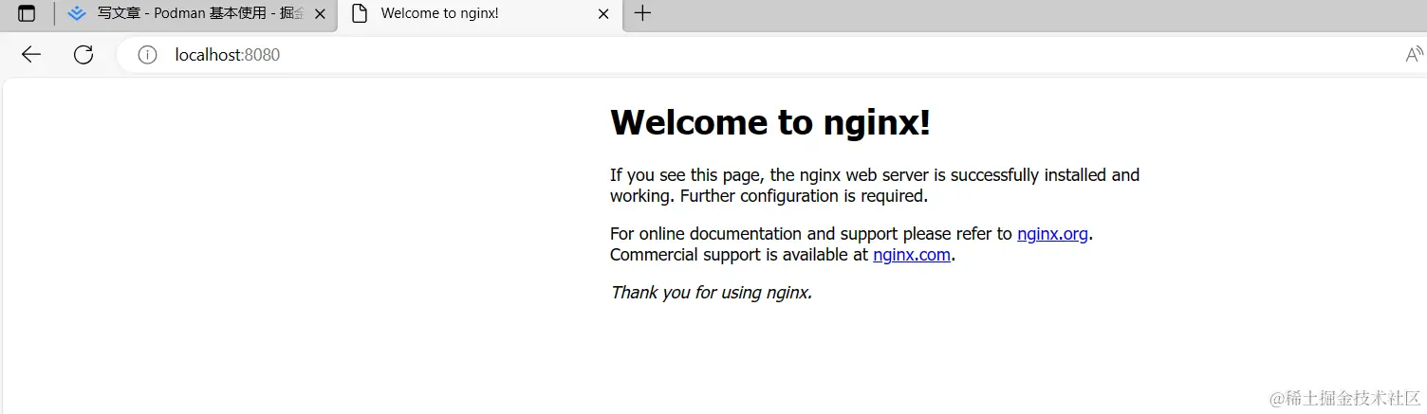The width and height of the screenshot is (1427, 414).
Task: View site information icon in address bar
Action: 147,55
